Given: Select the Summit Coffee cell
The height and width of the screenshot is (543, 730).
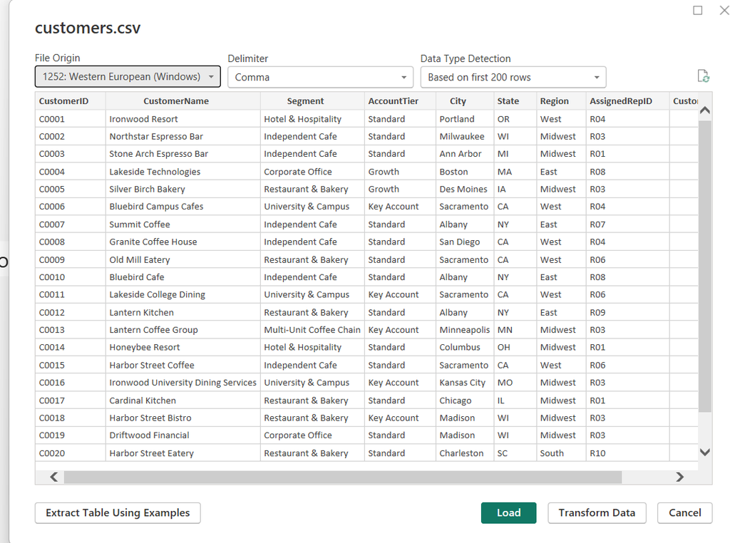Looking at the screenshot, I should (183, 224).
